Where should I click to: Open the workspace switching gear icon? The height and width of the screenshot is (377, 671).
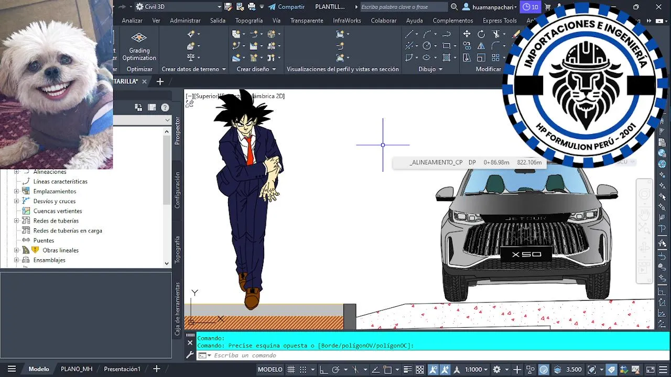(497, 369)
